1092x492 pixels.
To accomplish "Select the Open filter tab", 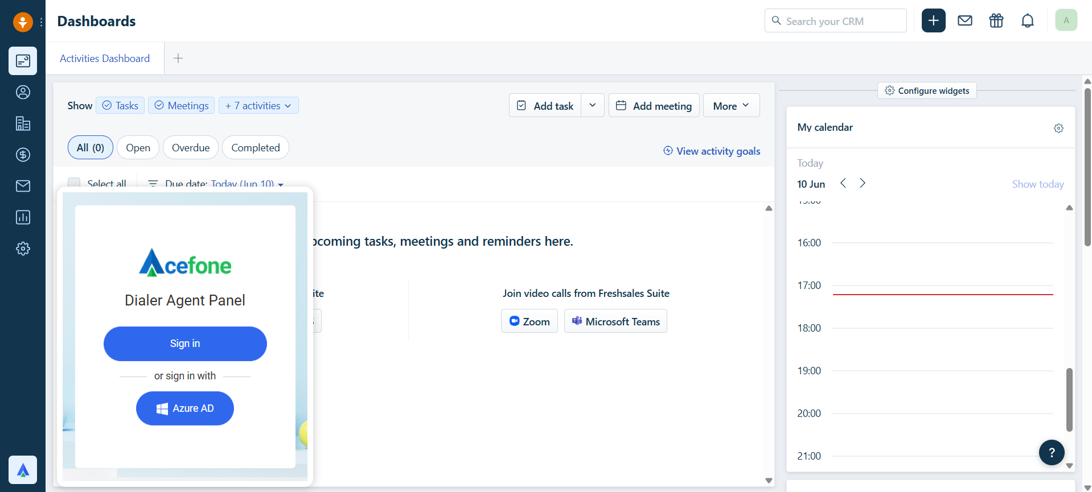I will click(x=138, y=147).
